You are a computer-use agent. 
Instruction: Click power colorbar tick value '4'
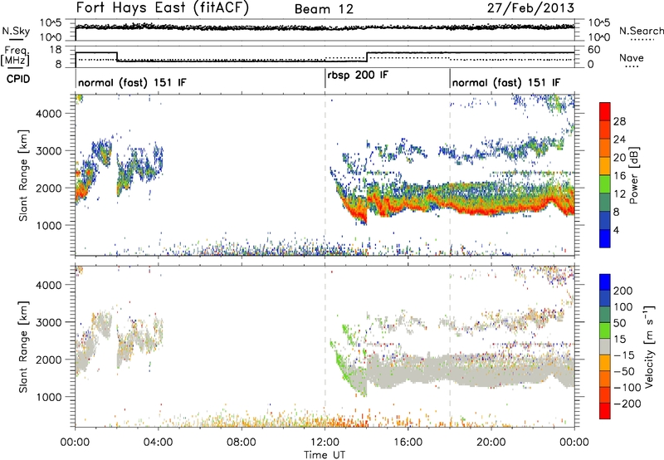[616, 230]
